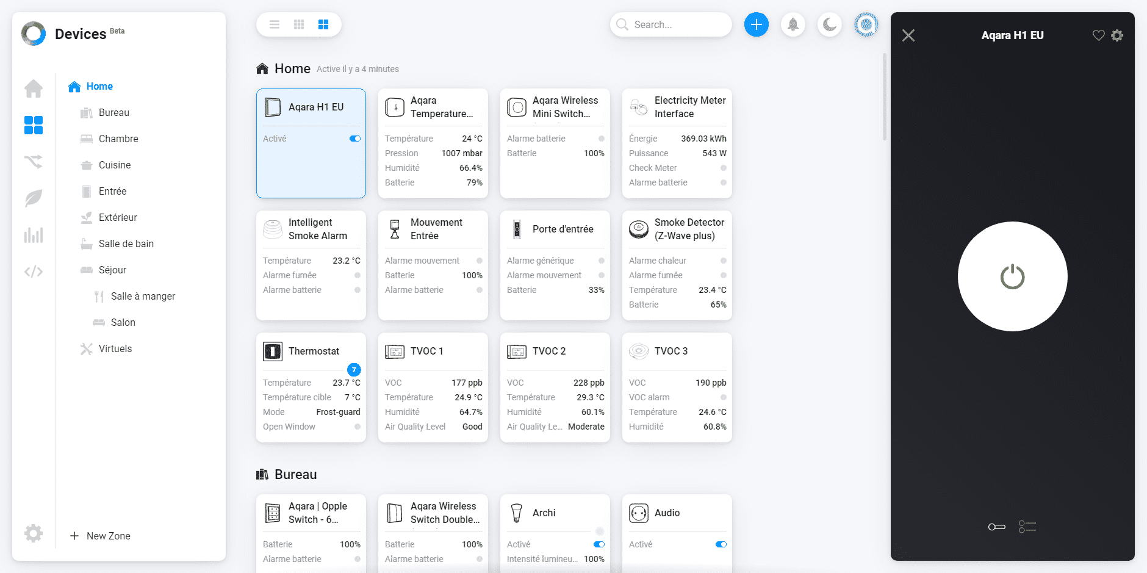
Task: Open the Aqara Temperature sensor card
Action: coord(433,143)
